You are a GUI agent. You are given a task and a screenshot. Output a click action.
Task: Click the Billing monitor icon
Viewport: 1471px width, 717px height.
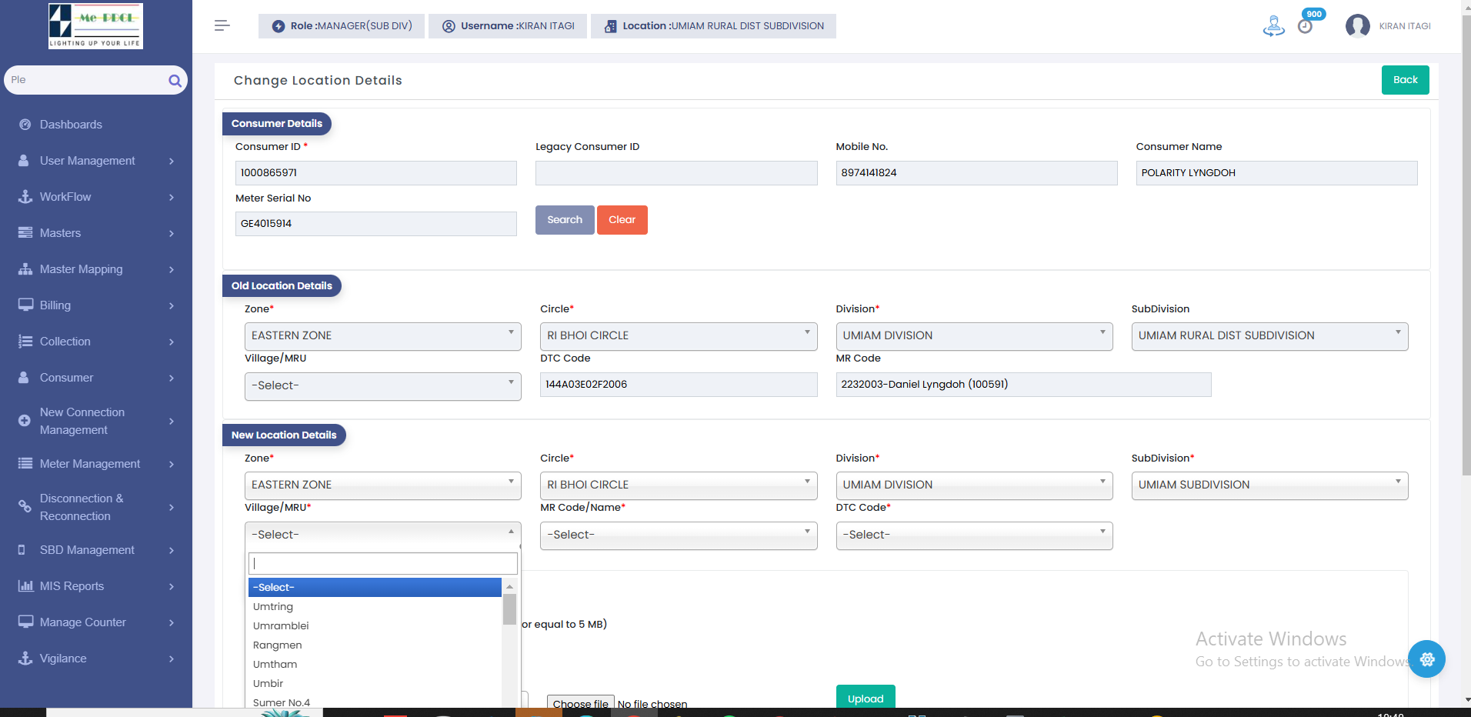point(25,305)
